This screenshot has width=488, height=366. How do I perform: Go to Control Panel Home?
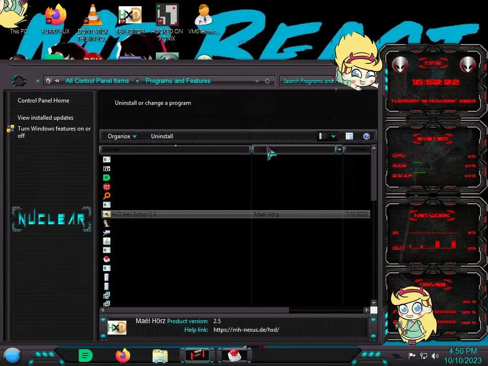[x=43, y=101]
